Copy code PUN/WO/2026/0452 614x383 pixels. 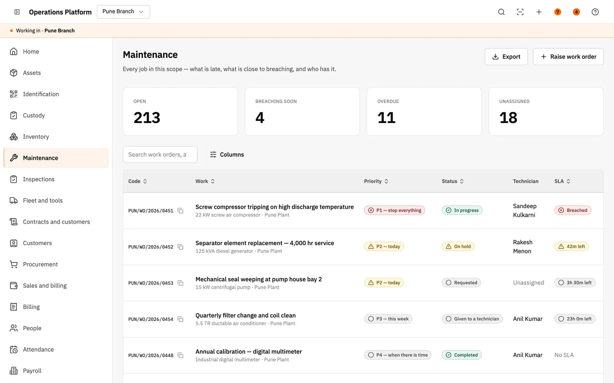(180, 247)
